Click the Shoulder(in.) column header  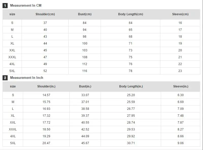[46, 86]
